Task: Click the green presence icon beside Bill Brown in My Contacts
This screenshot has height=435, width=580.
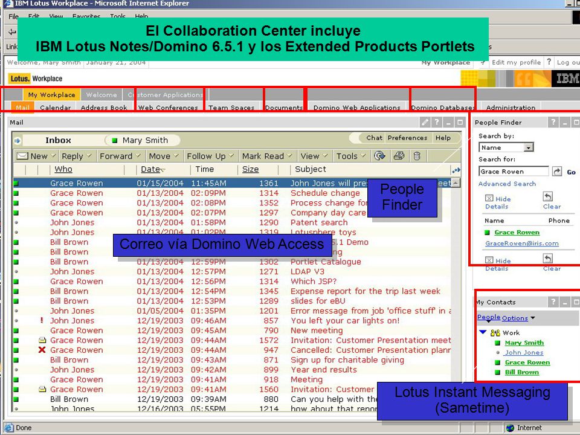Action: [497, 372]
